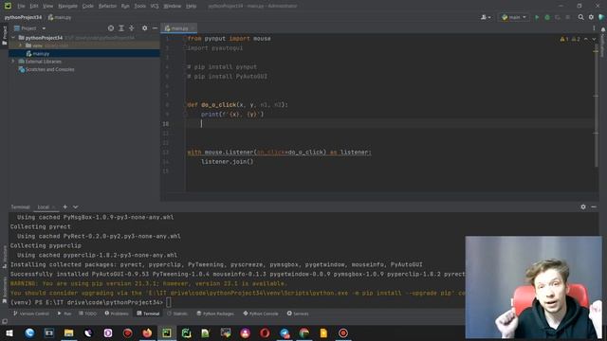Open the main run configuration dropdown

click(514, 17)
